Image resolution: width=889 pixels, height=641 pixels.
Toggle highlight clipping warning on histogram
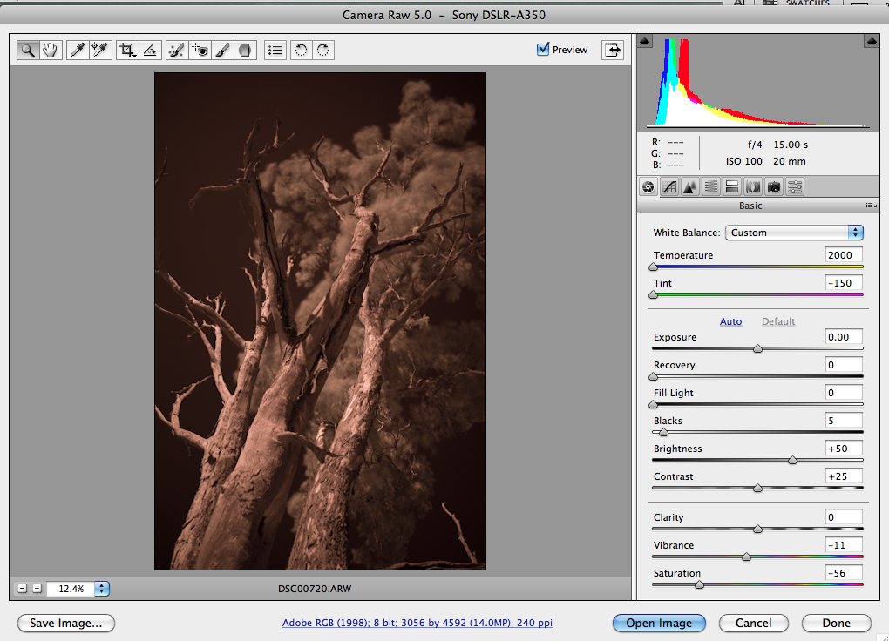coord(872,41)
